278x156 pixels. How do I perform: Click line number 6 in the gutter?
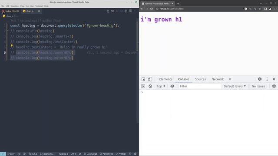click(x=5, y=52)
